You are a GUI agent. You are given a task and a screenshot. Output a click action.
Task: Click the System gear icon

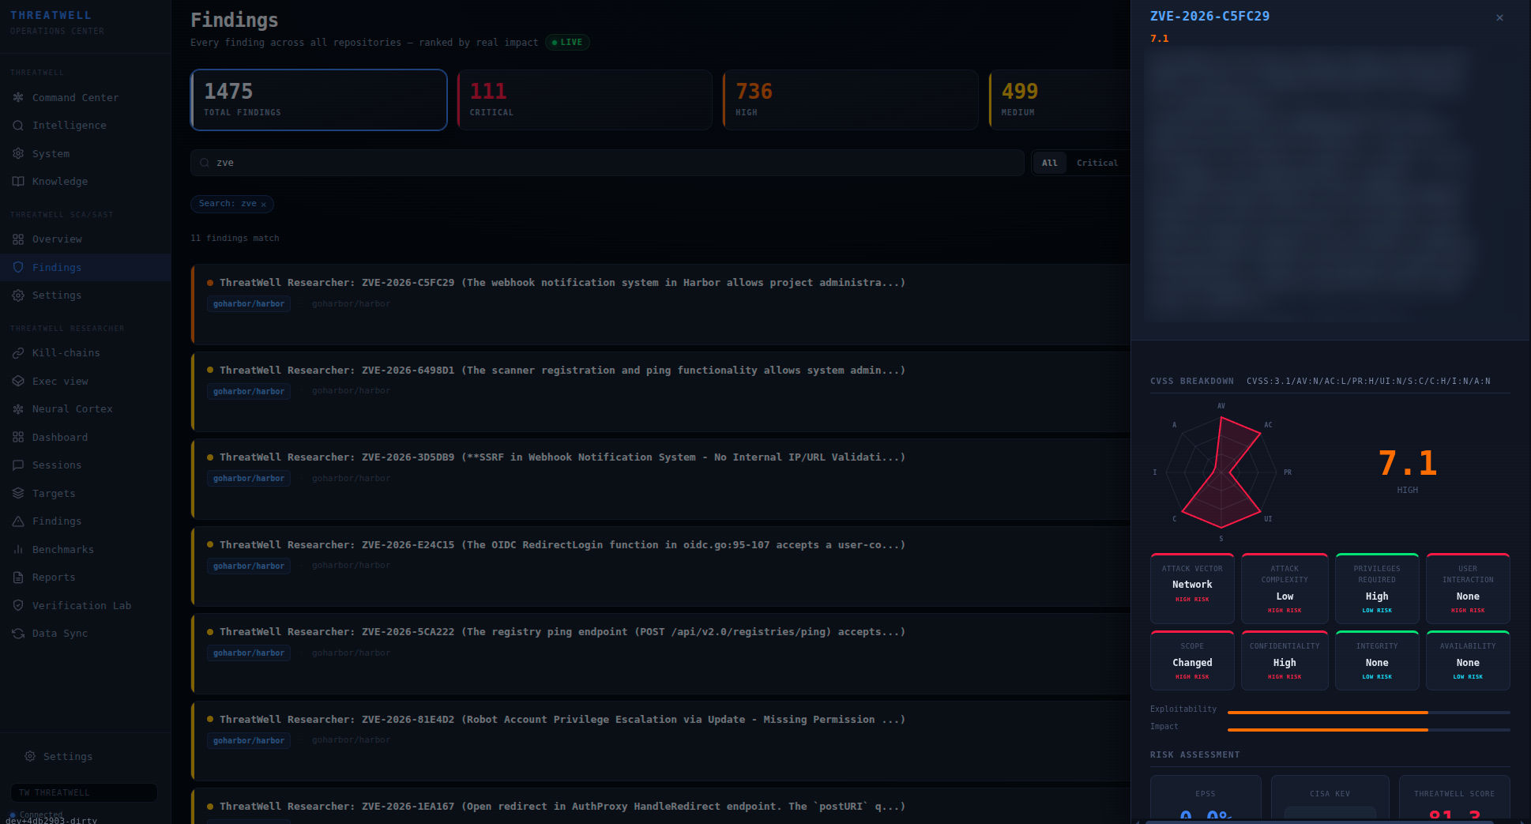[x=18, y=153]
